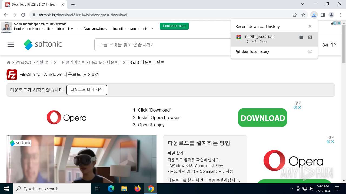This screenshot has width=346, height=194.
Task: Click the home icon in breadcrumb
Action: pyautogui.click(x=9, y=62)
